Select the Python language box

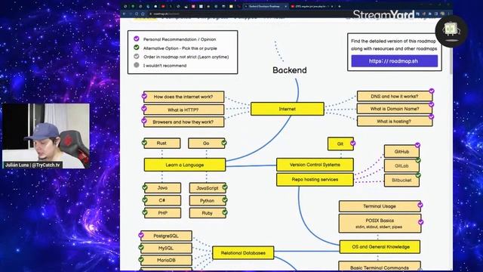point(208,201)
